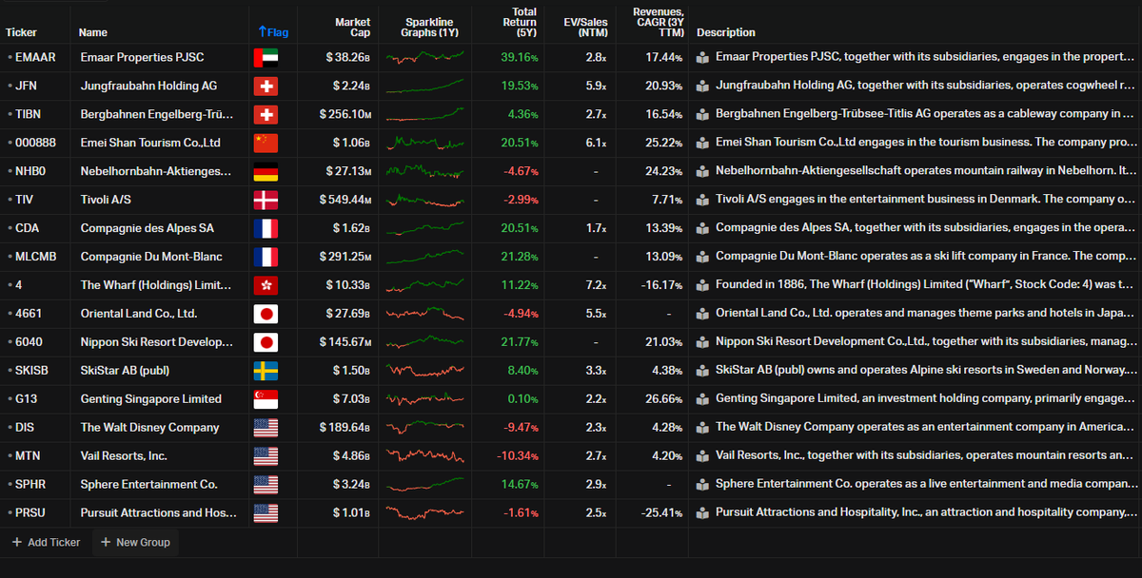This screenshot has width=1142, height=578.
Task: Open the SkiStar 1Y sparkline graph
Action: click(425, 371)
